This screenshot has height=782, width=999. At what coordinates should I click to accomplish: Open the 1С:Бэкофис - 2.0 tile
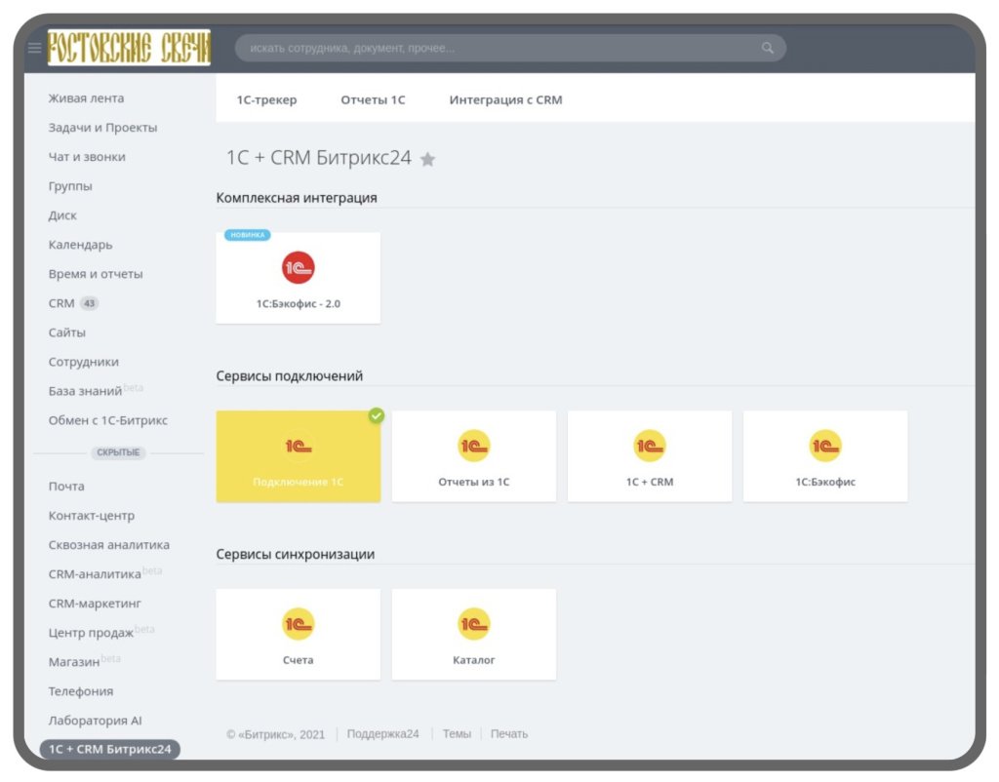click(x=299, y=278)
